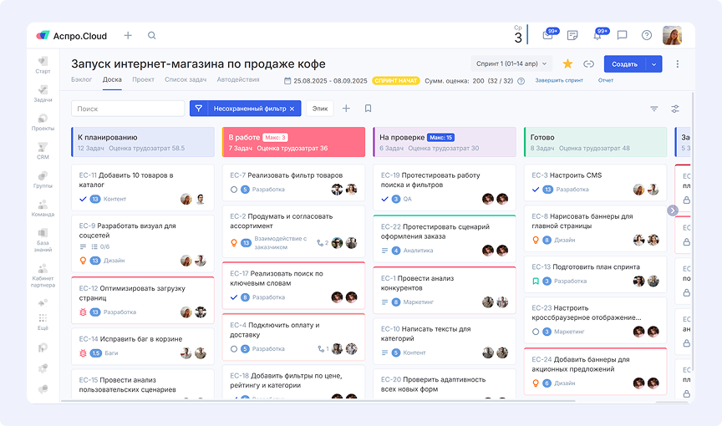Toggle status circle on EC-23 card
This screenshot has width=722, height=426.
(536, 332)
